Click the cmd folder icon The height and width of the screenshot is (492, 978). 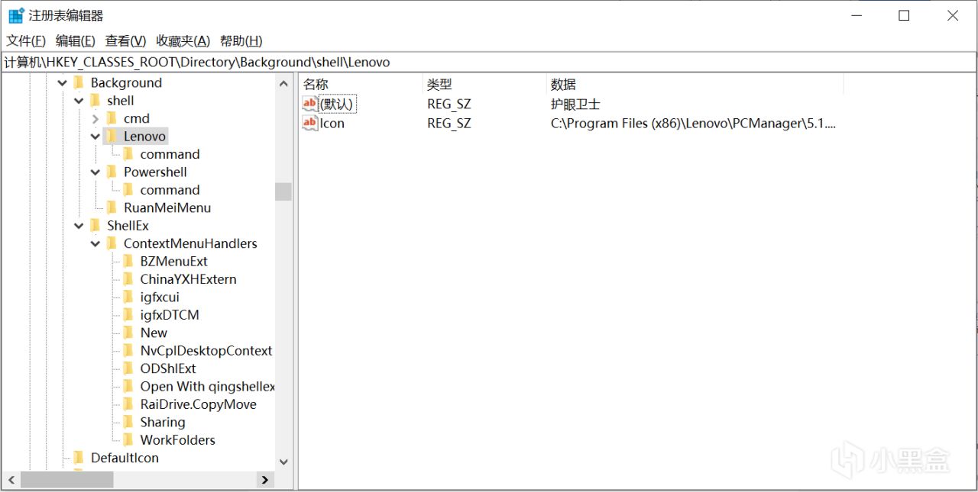click(x=112, y=118)
